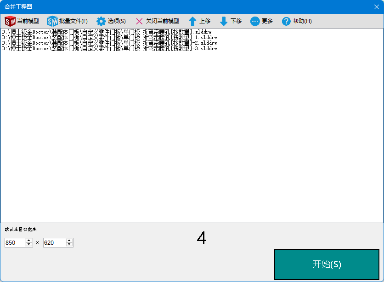The height and width of the screenshot is (282, 384).
Task: Close the 合并工程图 window
Action: point(376,7)
